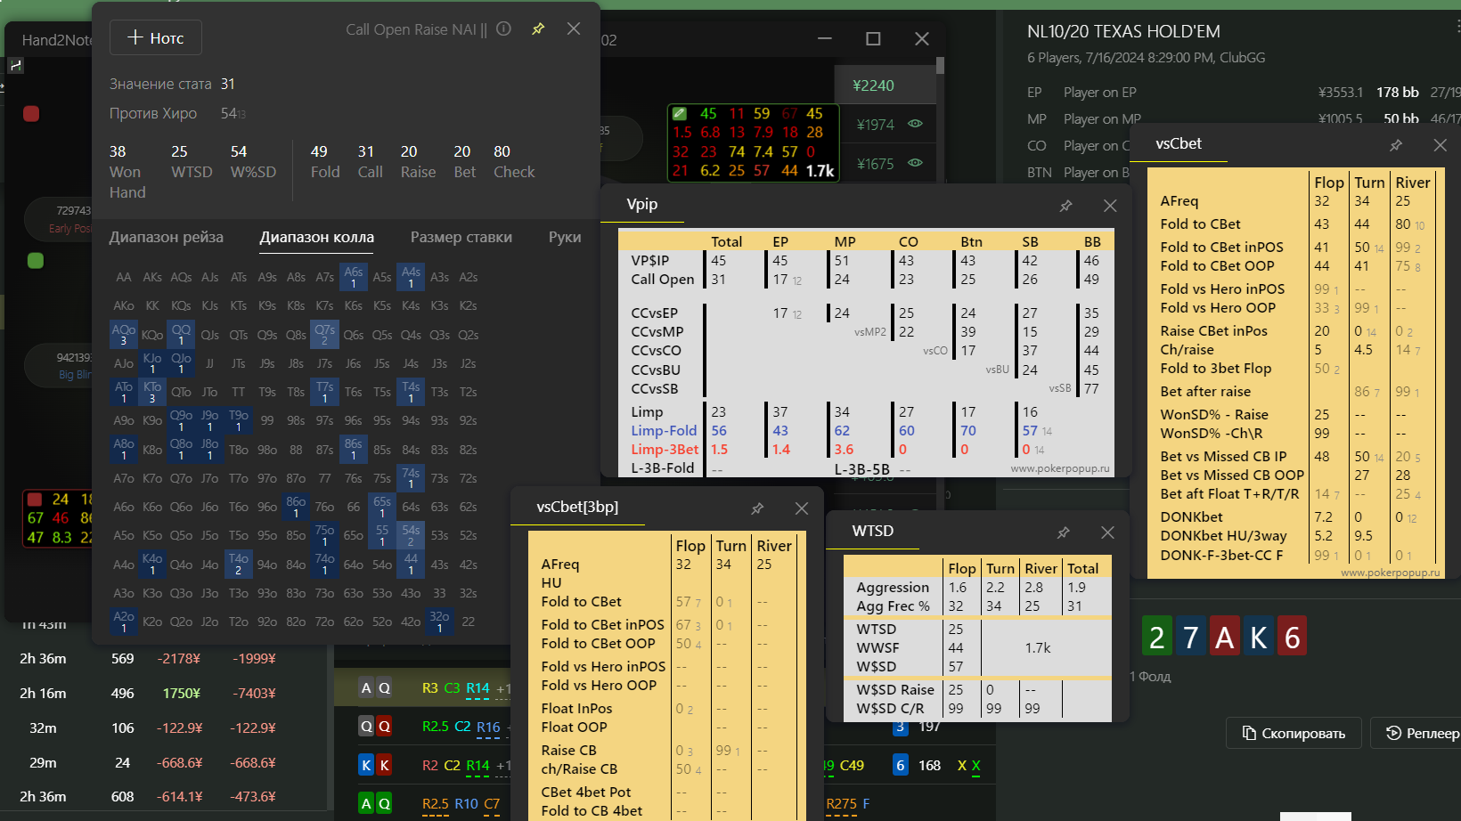
Task: Close the vsCbet popup window
Action: coord(1440,144)
